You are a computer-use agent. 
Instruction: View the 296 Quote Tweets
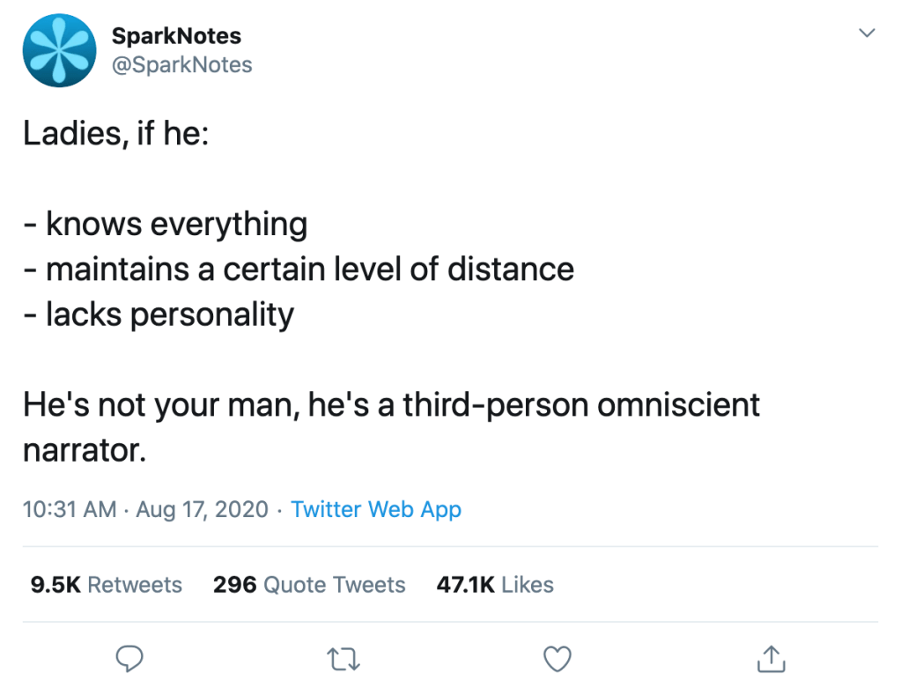(x=309, y=585)
